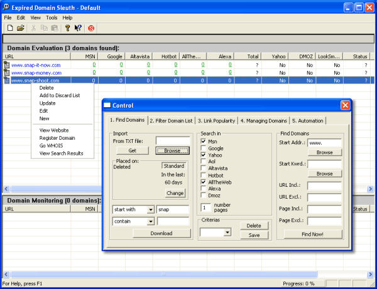Image resolution: width=377 pixels, height=289 pixels.
Task: Click the Expired Domain Sleuth title bar icon
Action: click(6, 7)
